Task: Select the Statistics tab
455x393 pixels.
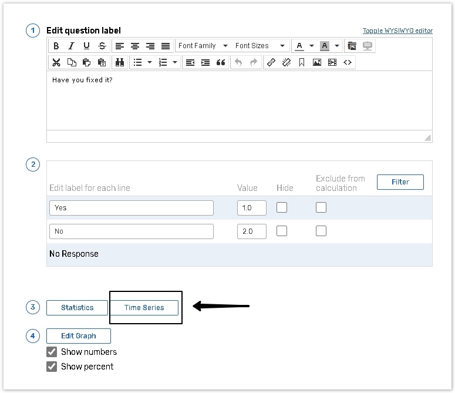Action: pos(77,307)
